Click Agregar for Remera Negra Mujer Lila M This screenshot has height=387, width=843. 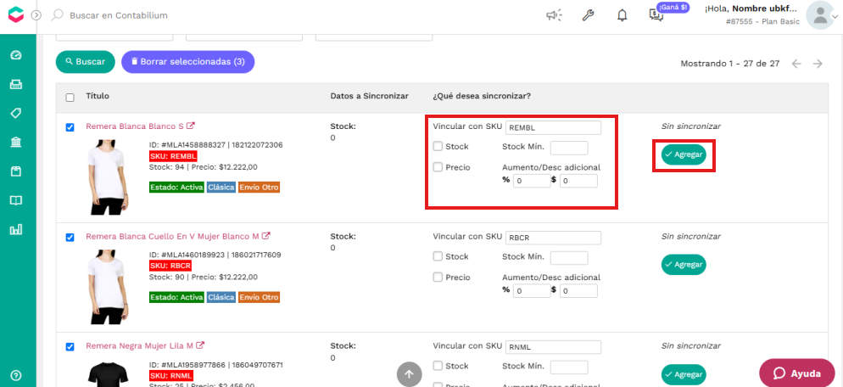point(684,374)
